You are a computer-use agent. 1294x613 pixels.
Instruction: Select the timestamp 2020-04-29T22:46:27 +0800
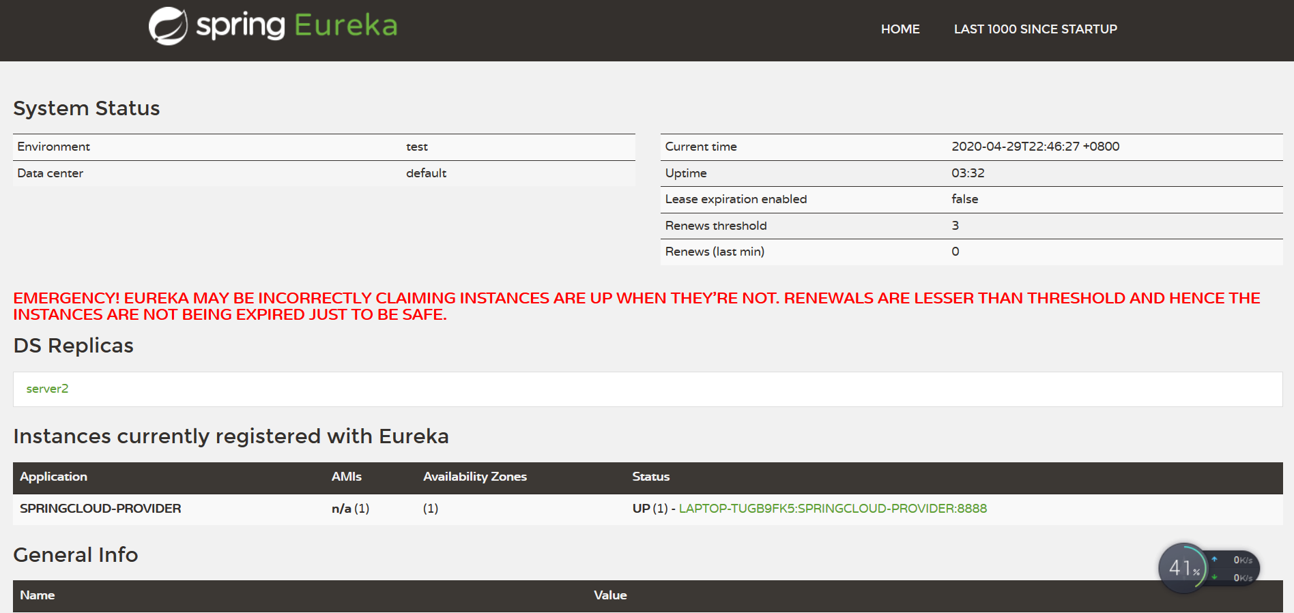[x=1035, y=147]
